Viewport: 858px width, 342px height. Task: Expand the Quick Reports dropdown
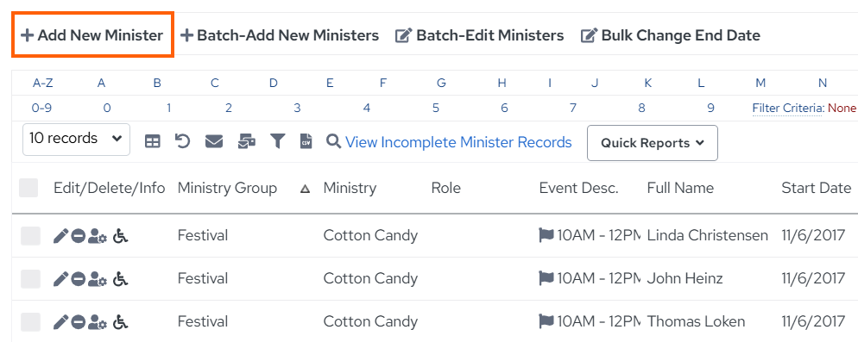653,143
